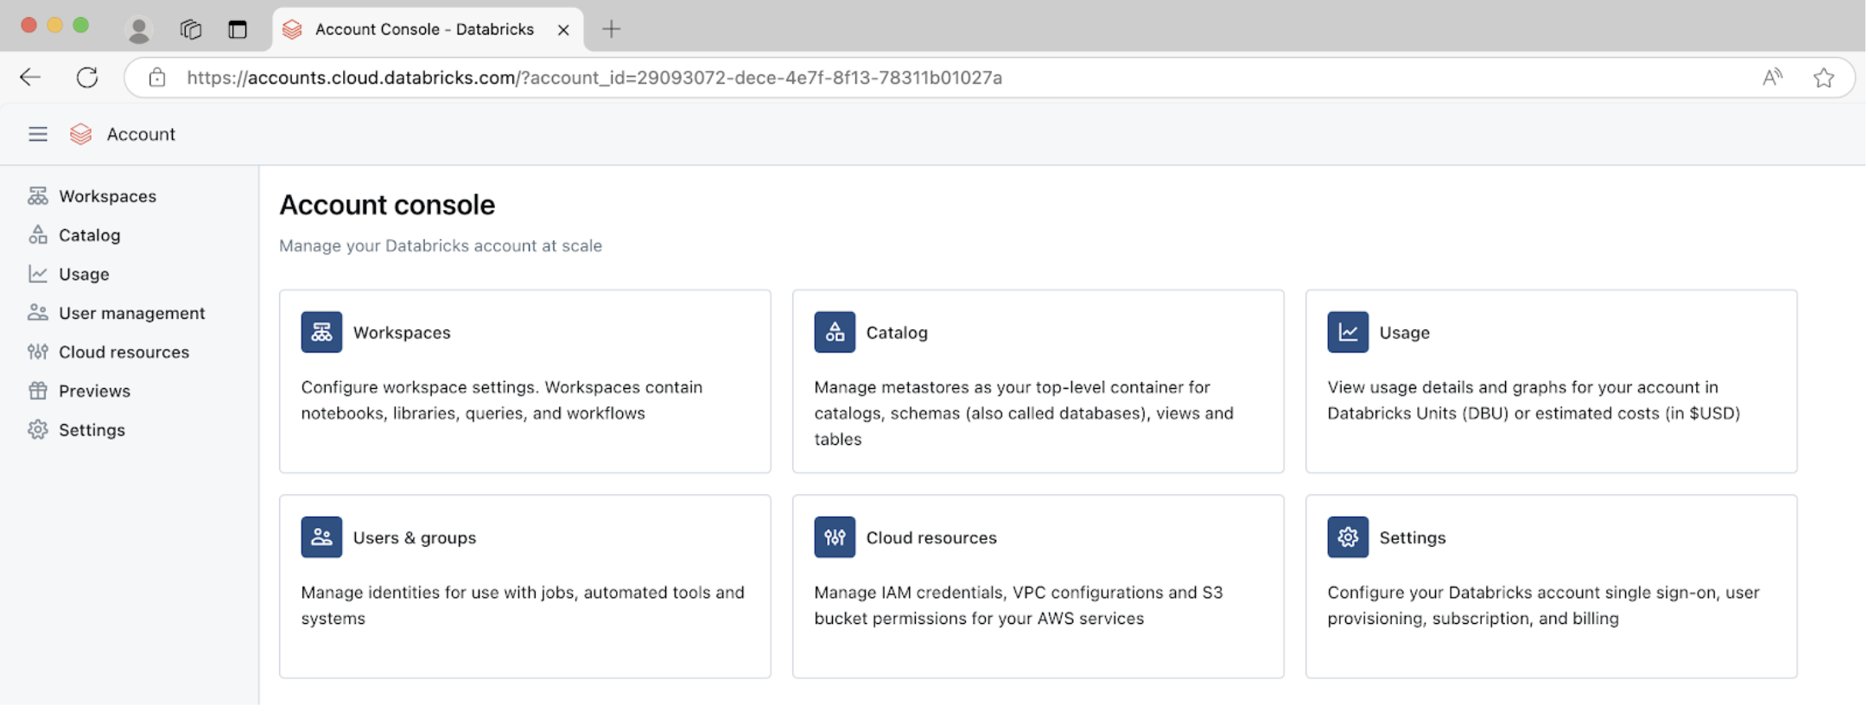Open the Cloud resources card title
This screenshot has height=712, width=1868.
(931, 537)
